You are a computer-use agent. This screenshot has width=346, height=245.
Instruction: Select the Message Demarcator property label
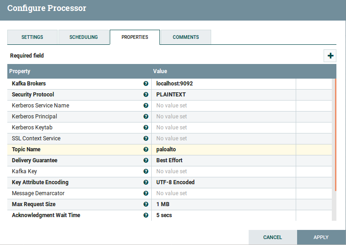38,193
